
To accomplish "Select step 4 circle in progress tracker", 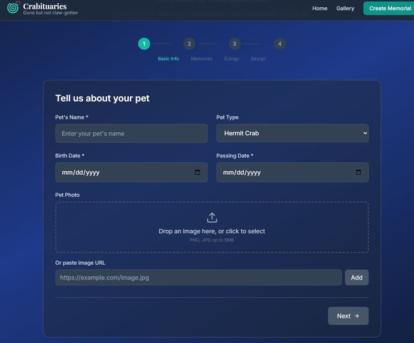I will click(x=280, y=44).
